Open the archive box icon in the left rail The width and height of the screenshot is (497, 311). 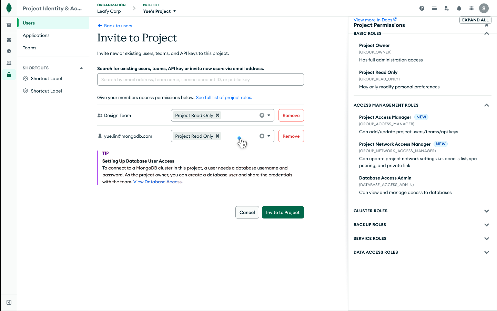click(9, 25)
